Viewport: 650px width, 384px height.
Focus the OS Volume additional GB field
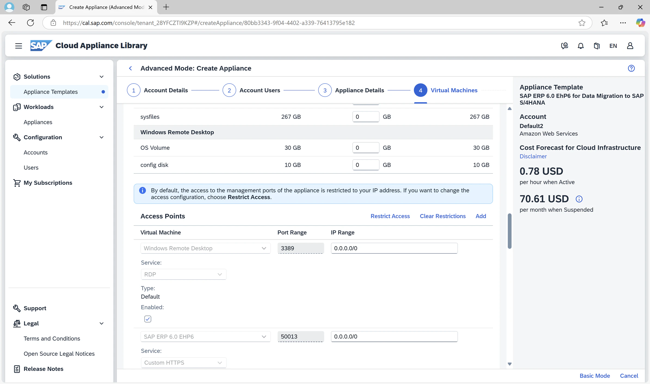(x=366, y=148)
